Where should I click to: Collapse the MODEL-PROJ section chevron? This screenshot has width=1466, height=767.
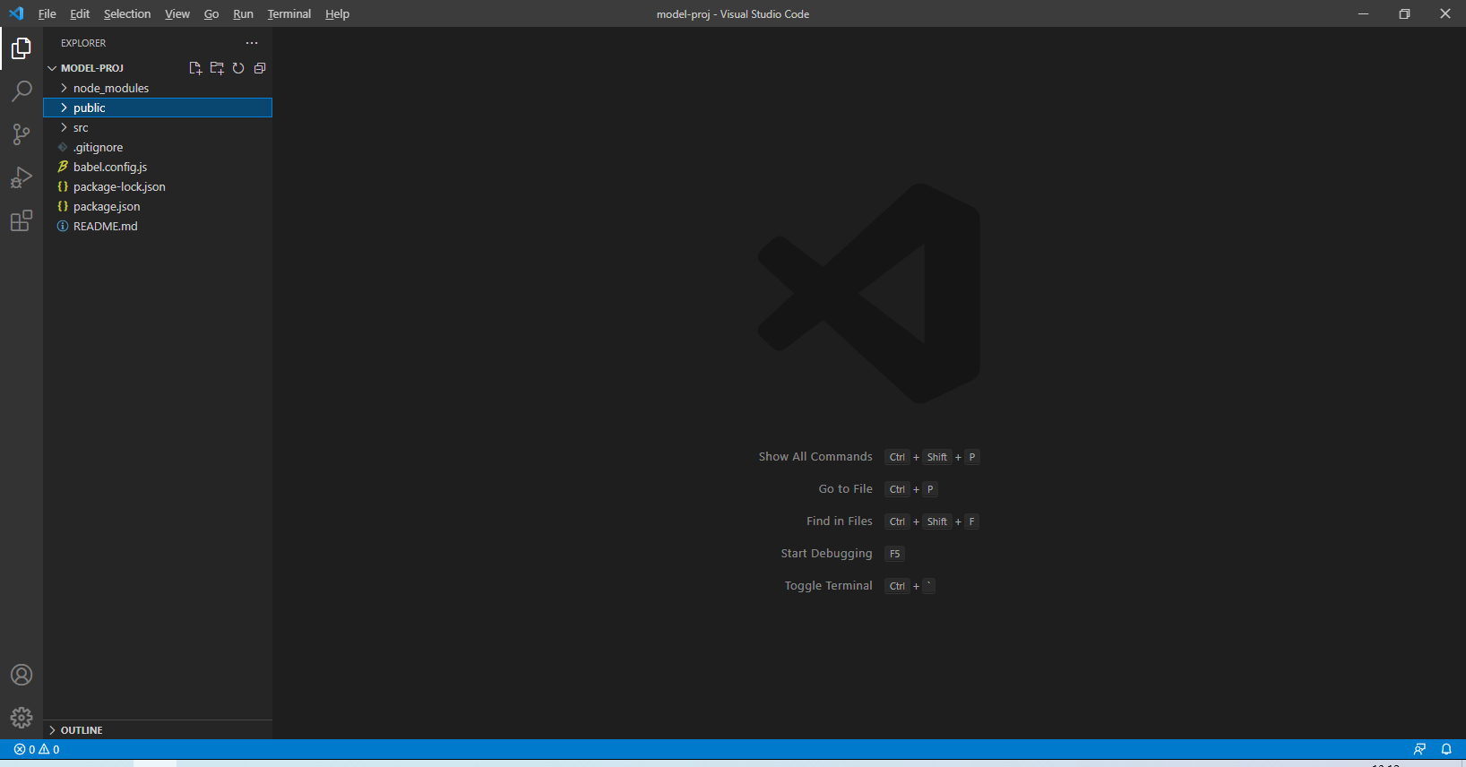click(x=52, y=68)
